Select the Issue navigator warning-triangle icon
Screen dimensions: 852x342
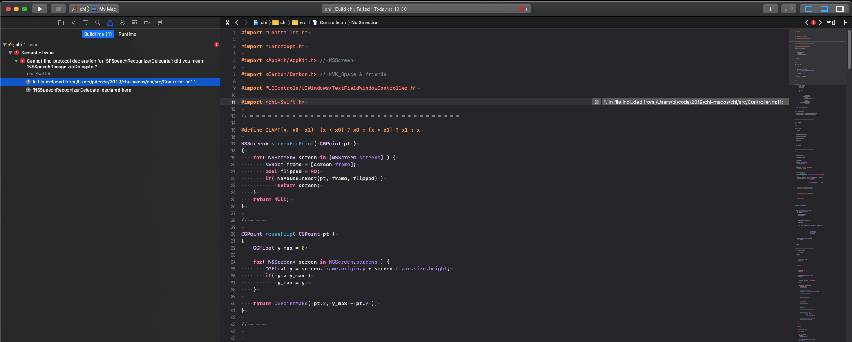tap(110, 22)
